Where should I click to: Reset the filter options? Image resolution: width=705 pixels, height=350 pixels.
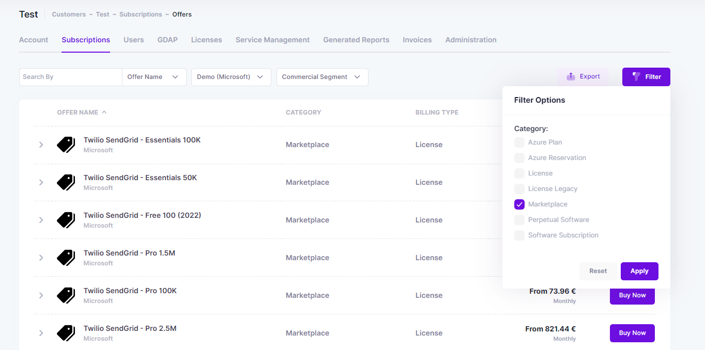[598, 271]
